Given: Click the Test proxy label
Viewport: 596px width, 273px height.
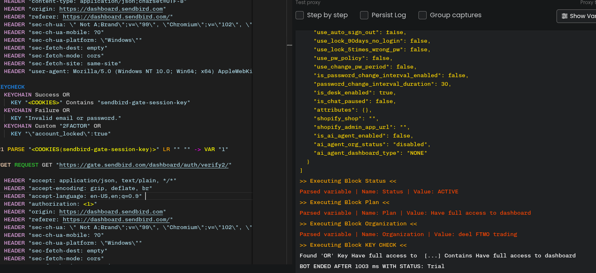Looking at the screenshot, I should [308, 3].
